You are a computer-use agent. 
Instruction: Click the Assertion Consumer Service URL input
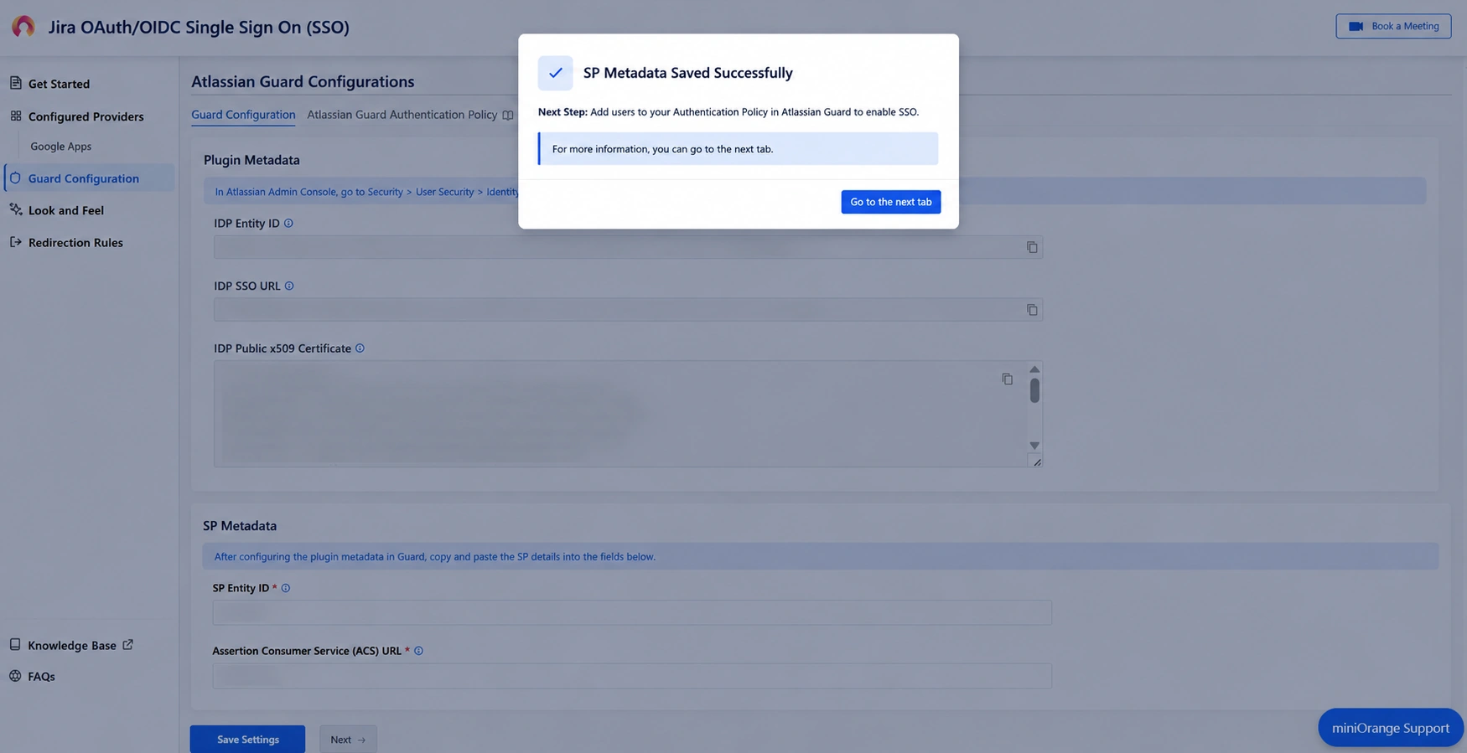(x=632, y=676)
